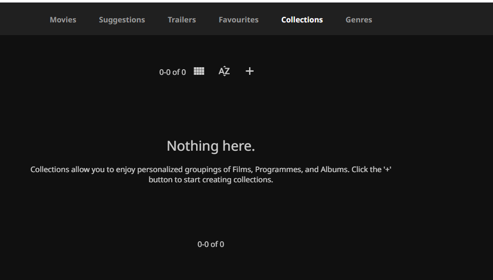
Task: Click the A-Z sort icon
Action: point(224,71)
